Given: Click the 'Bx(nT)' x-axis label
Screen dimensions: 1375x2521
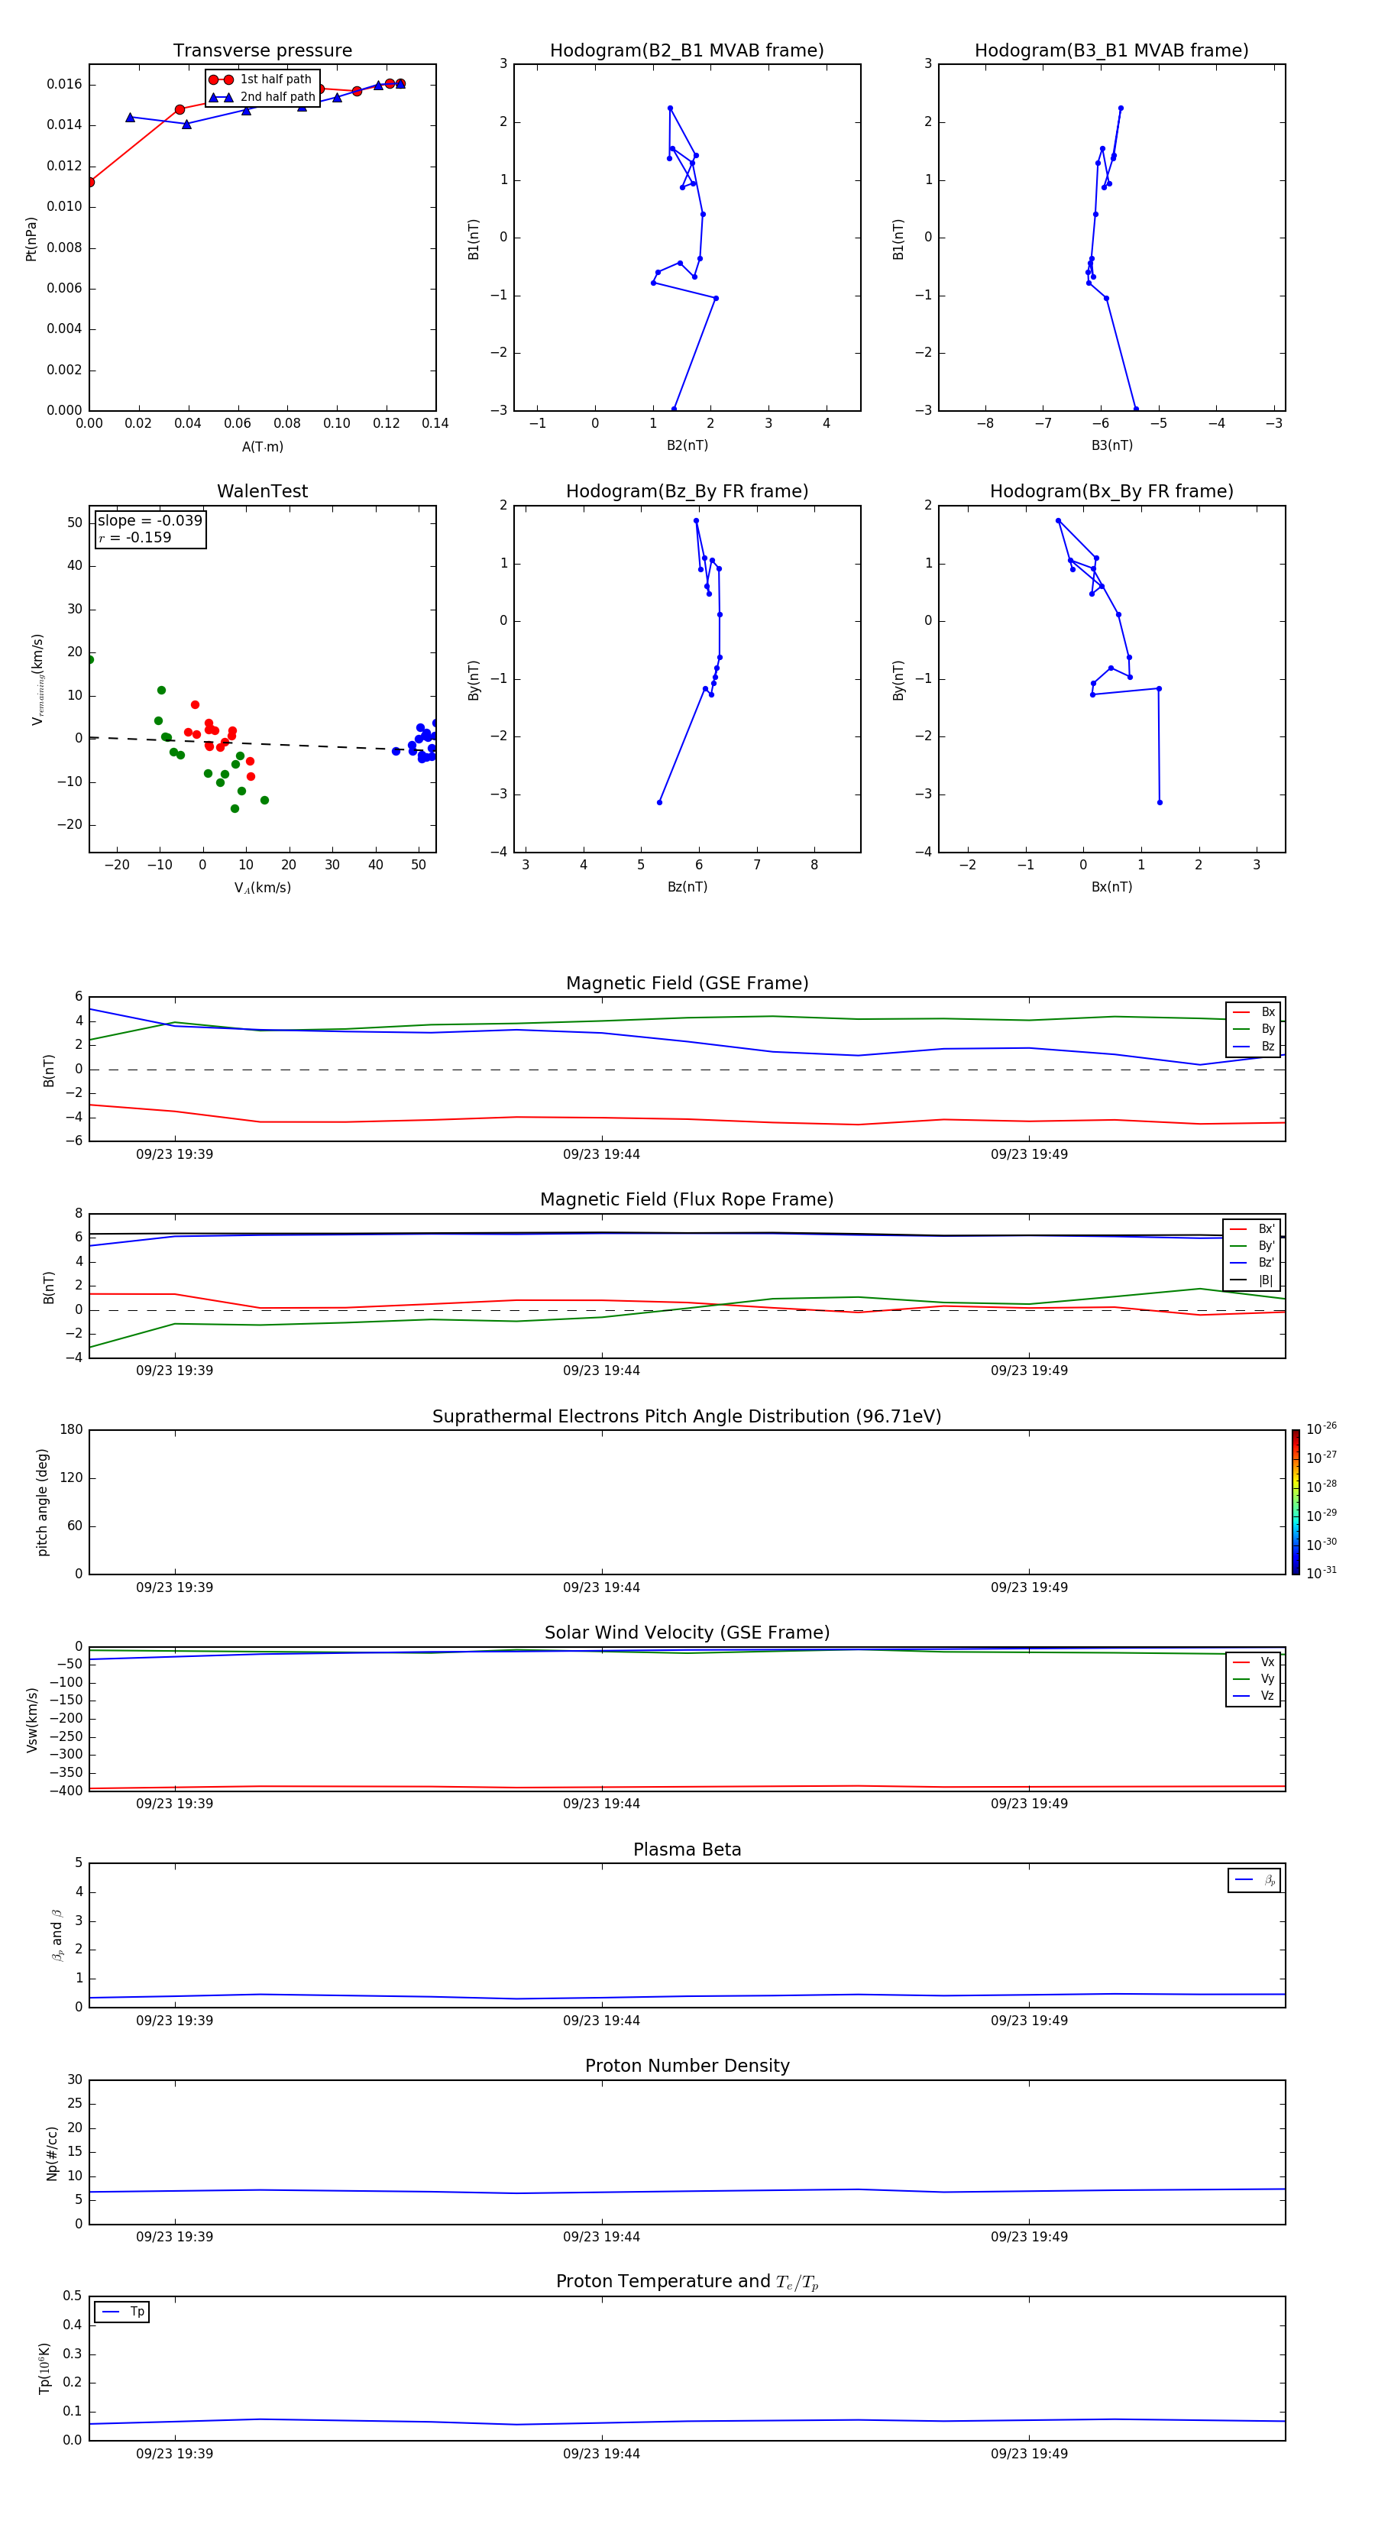Looking at the screenshot, I should (1111, 887).
